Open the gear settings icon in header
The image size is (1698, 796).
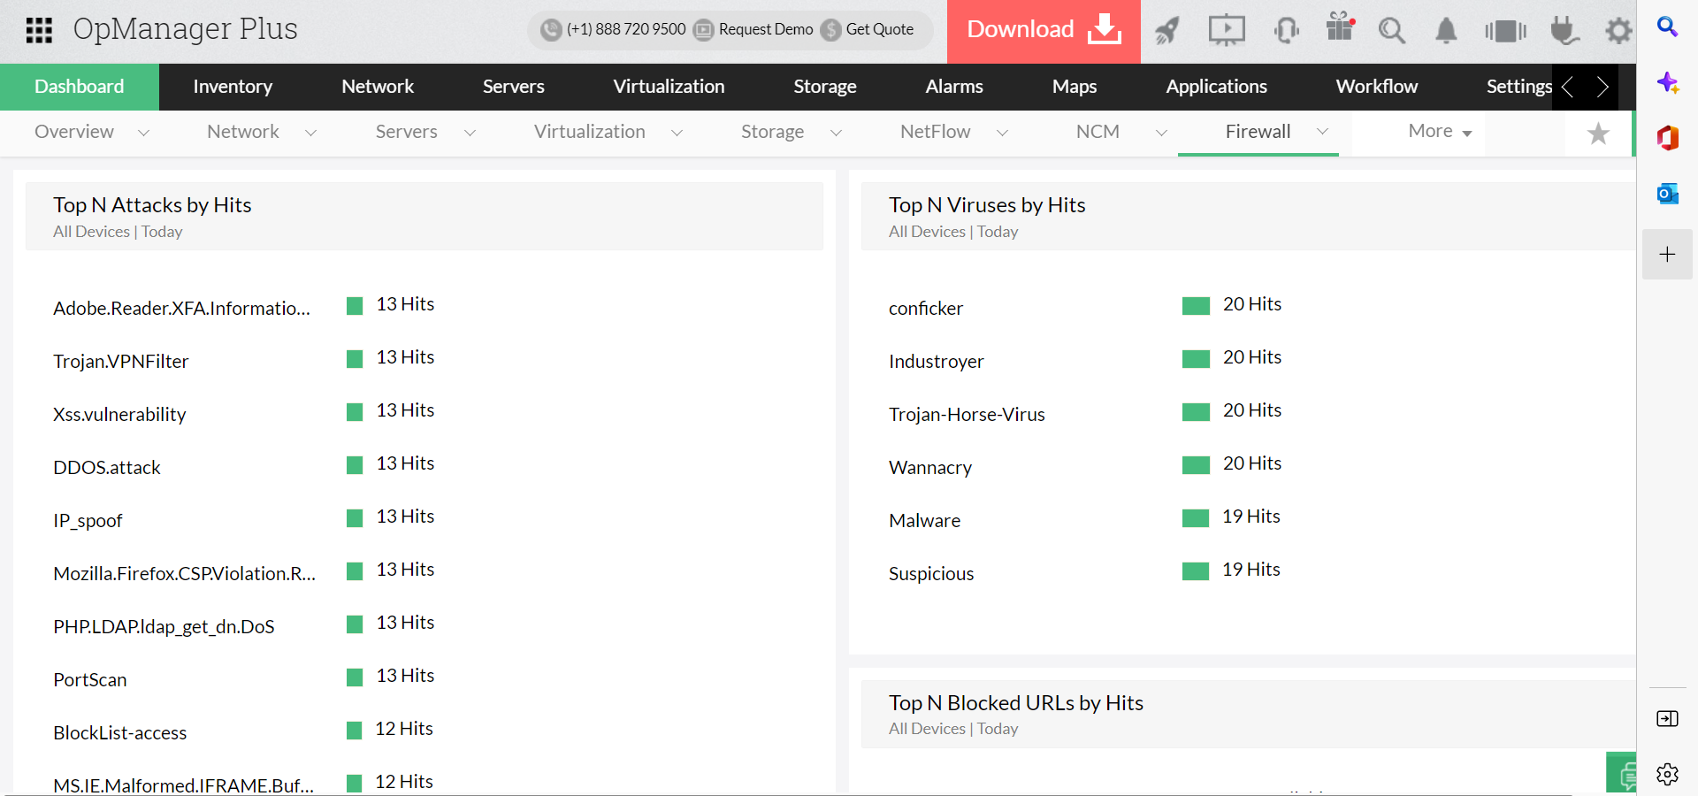tap(1618, 31)
